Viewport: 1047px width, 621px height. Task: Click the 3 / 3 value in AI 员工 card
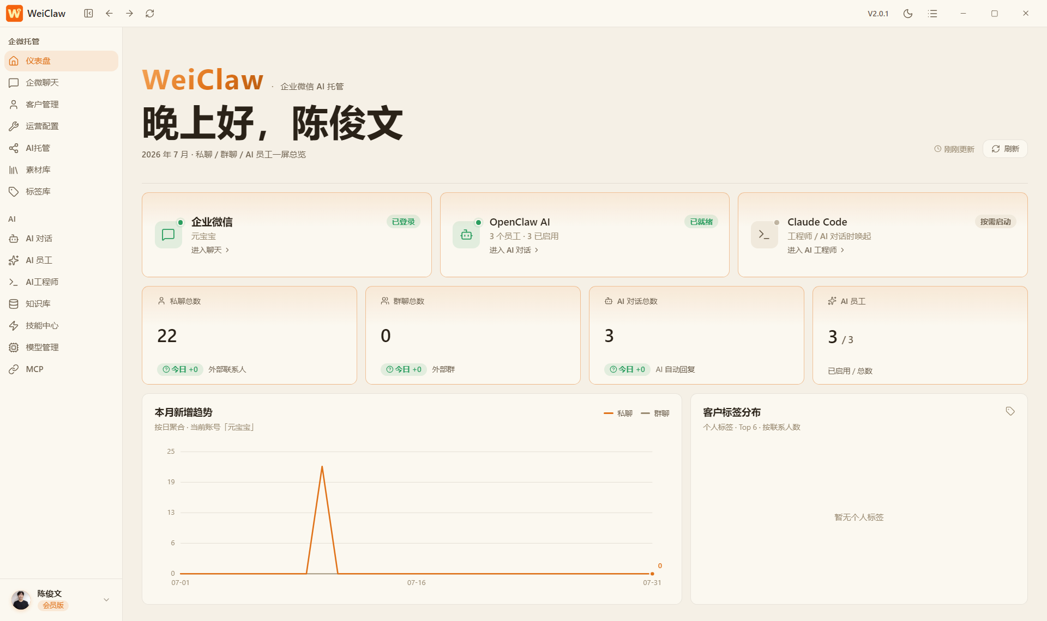[840, 337]
